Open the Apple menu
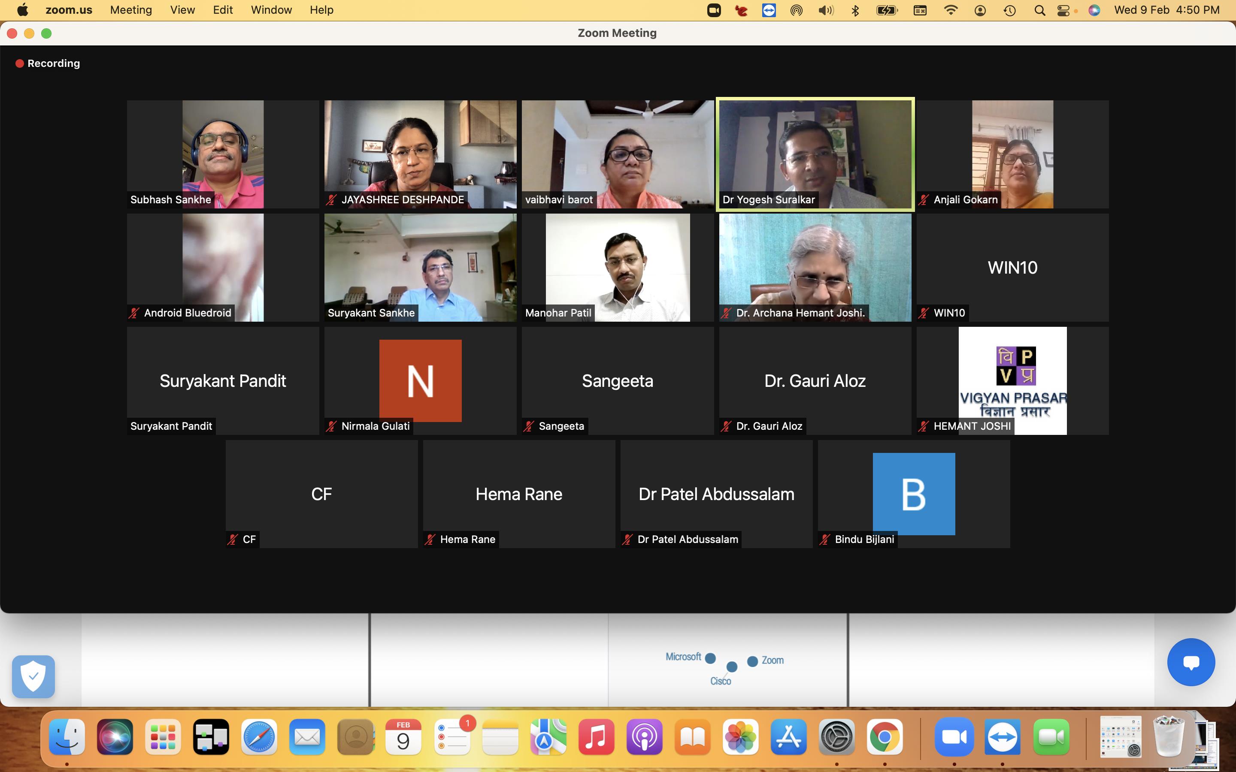This screenshot has height=772, width=1236. click(x=22, y=10)
